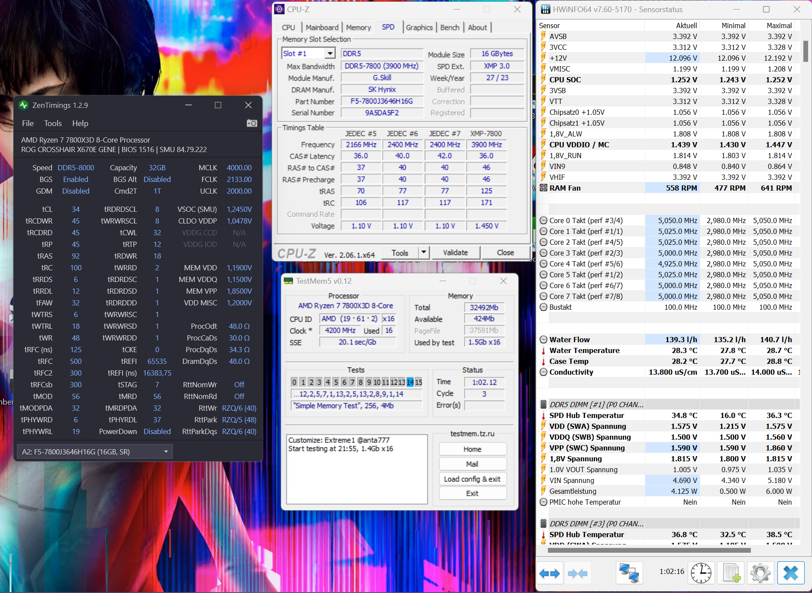Switch to the CPU-Z CPU tab
Image resolution: width=812 pixels, height=593 pixels.
[288, 27]
